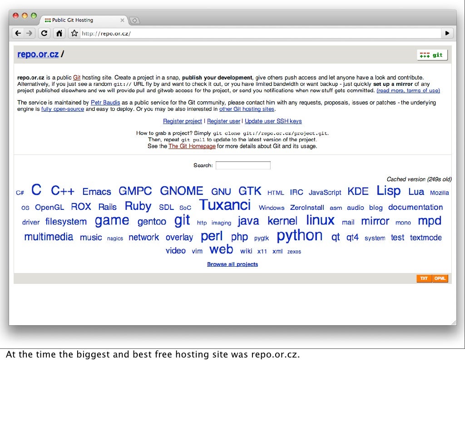Click the browser forward arrow
The width and height of the screenshot is (465, 422).
coord(30,33)
